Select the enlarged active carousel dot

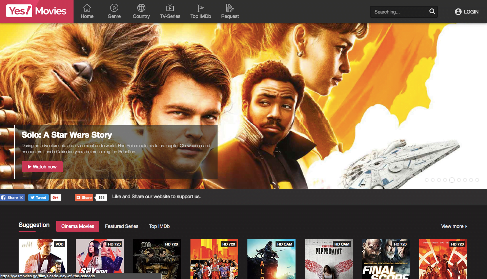tap(452, 180)
